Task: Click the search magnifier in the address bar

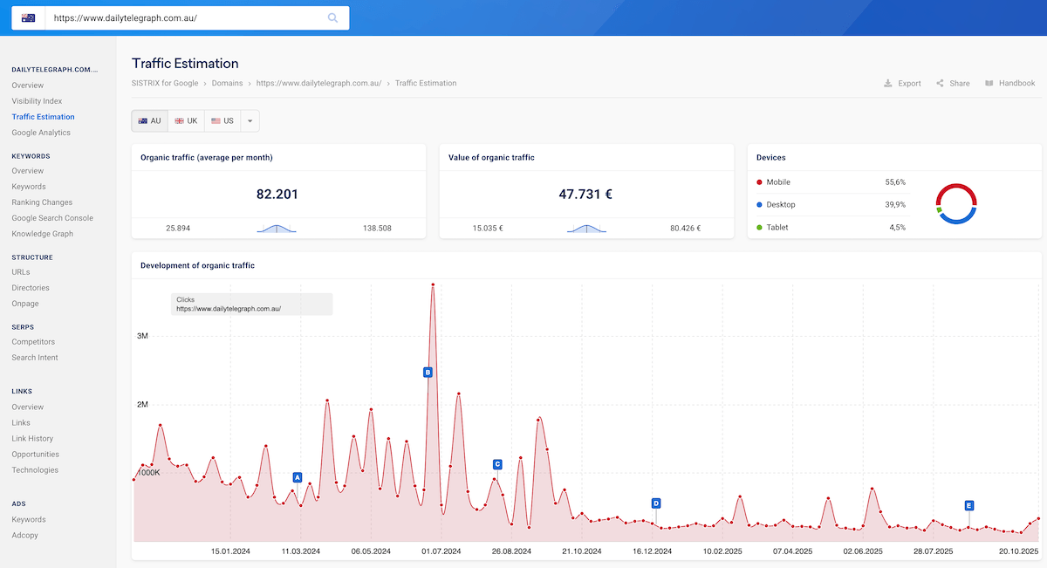Action: (x=332, y=17)
